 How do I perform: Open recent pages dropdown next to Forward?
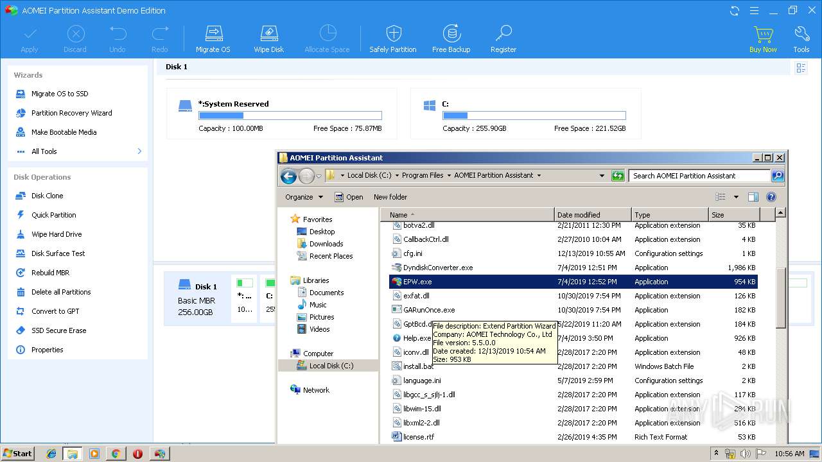point(319,176)
